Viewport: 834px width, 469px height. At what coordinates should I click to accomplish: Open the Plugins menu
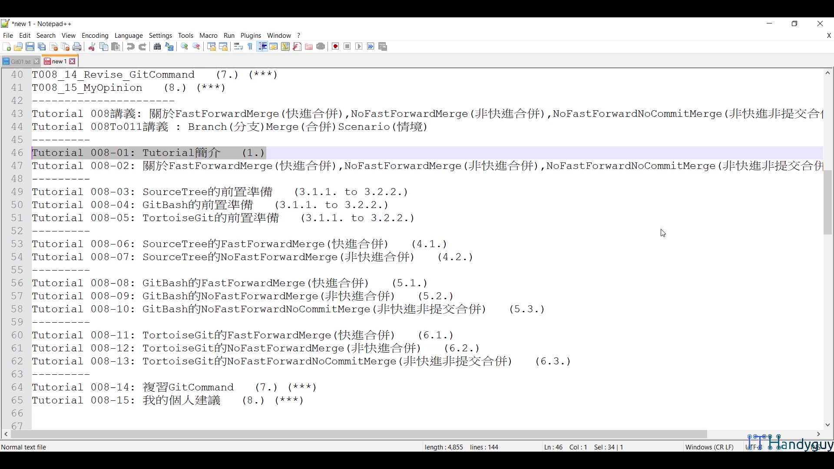(251, 36)
